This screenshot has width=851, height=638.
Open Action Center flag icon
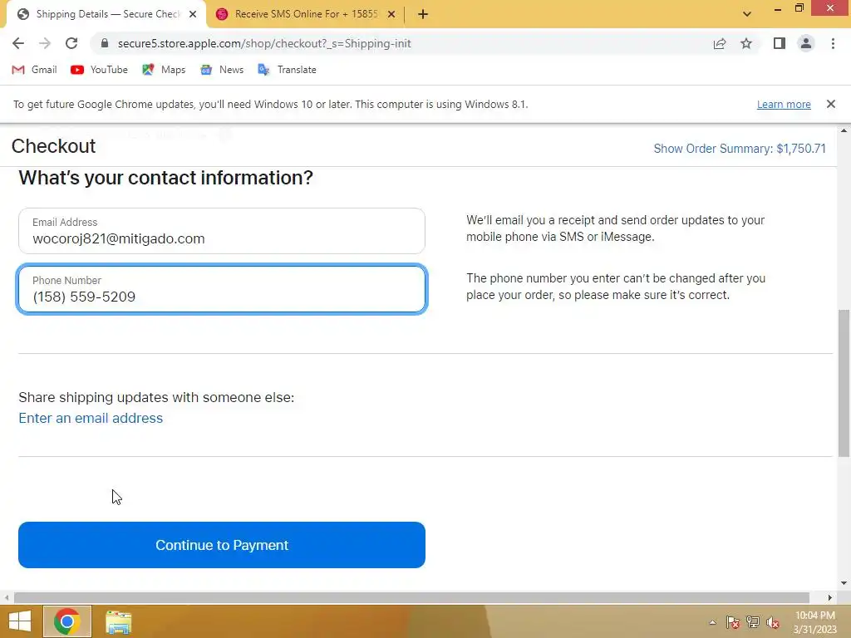pos(732,622)
